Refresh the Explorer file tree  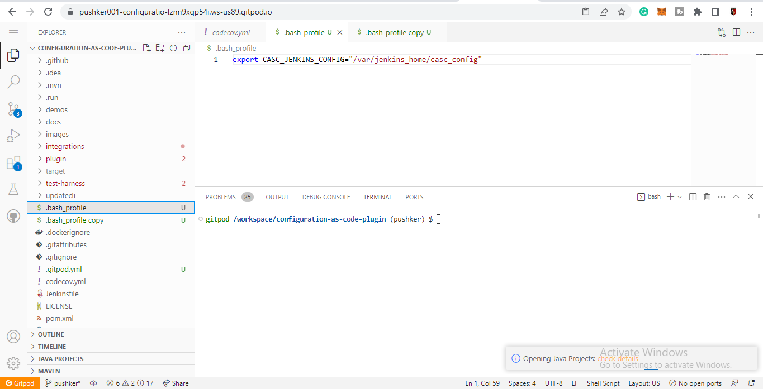pyautogui.click(x=173, y=49)
